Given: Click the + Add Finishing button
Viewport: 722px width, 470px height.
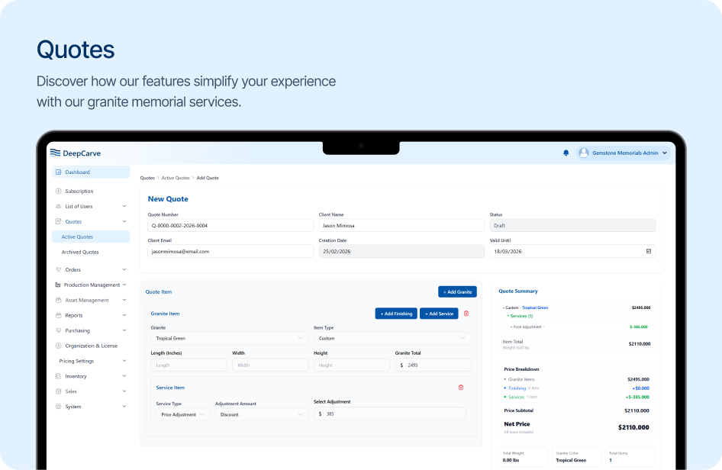Looking at the screenshot, I should tap(395, 314).
